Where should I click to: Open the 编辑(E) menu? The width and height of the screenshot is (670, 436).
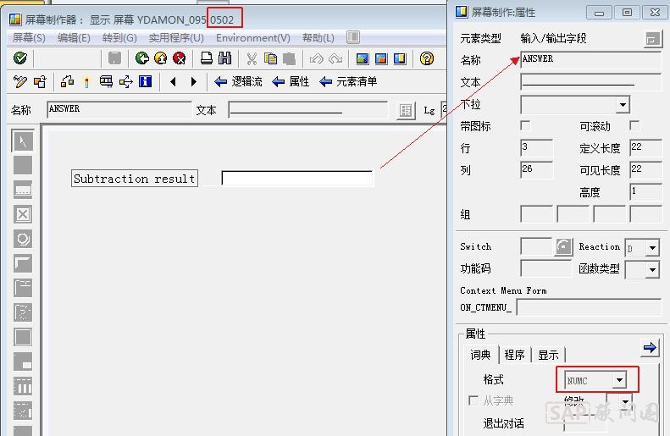(x=74, y=38)
